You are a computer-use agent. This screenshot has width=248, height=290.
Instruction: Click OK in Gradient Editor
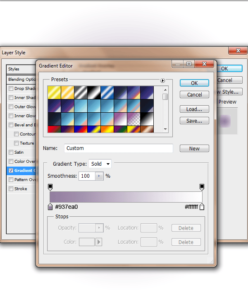[x=194, y=83]
